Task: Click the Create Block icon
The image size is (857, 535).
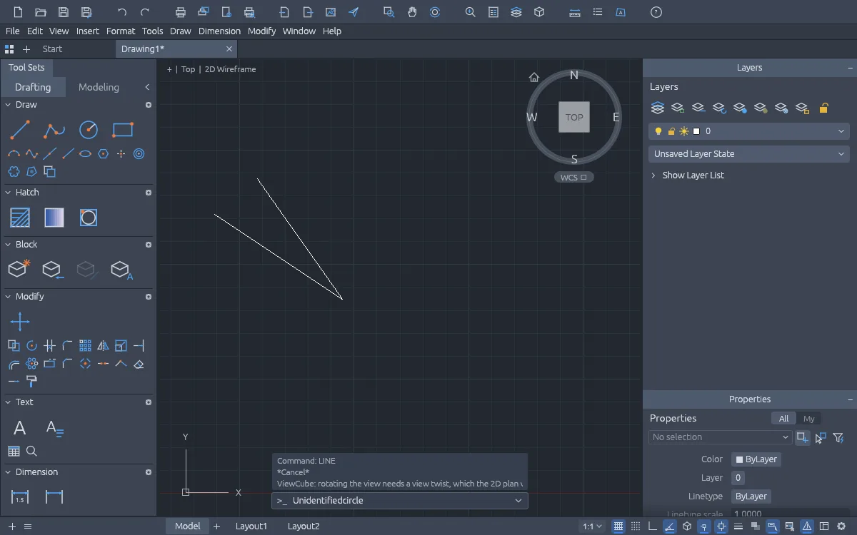Action: coord(19,269)
